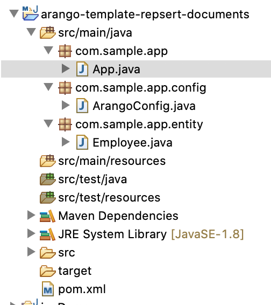
Task: Expand the plain src folder
Action: 31,252
